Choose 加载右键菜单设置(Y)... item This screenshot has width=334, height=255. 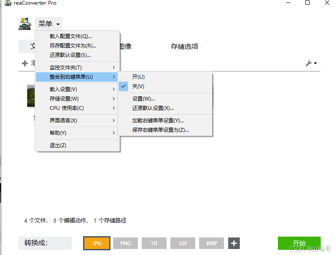(x=165, y=121)
